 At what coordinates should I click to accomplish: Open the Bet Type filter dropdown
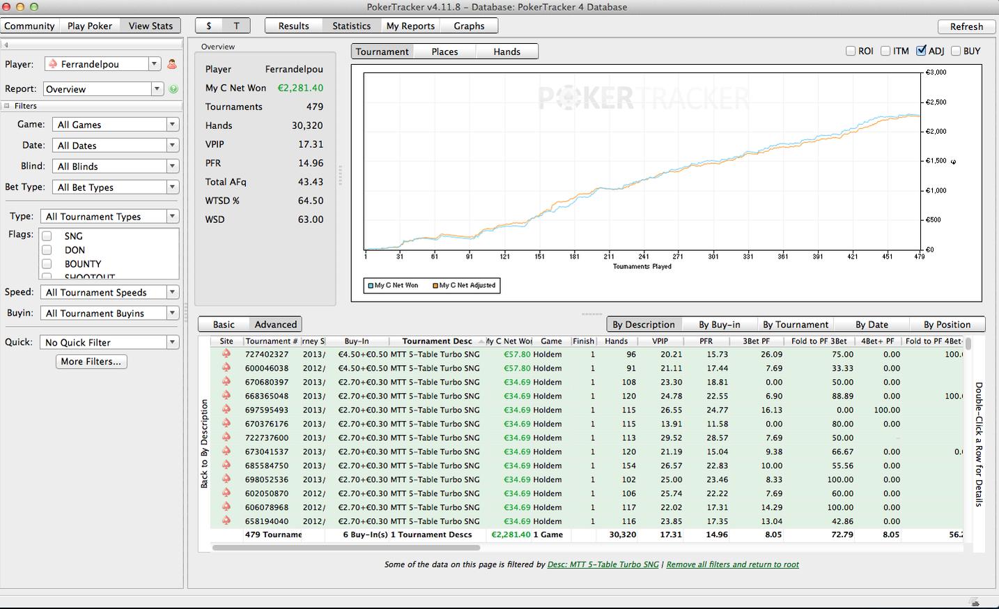(116, 187)
